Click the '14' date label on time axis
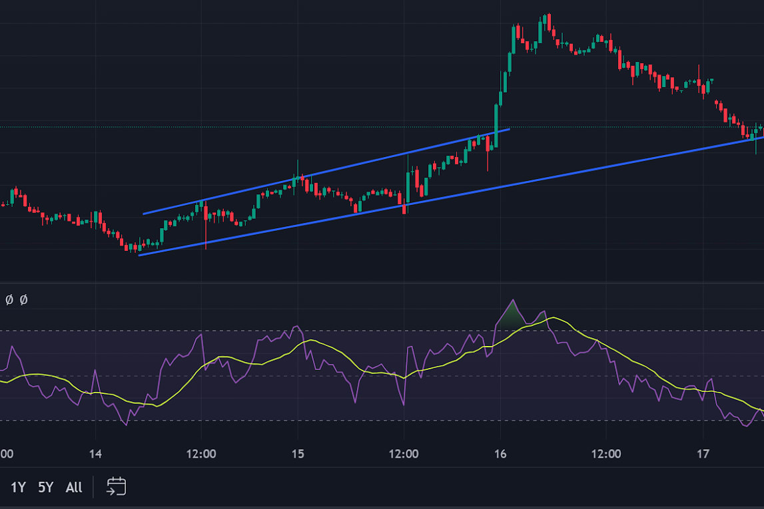This screenshot has width=764, height=509. (95, 454)
